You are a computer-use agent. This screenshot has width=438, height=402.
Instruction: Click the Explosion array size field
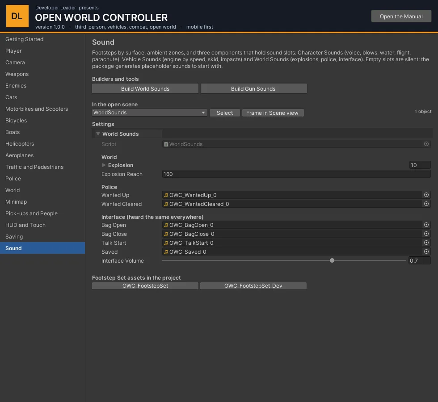(420, 165)
